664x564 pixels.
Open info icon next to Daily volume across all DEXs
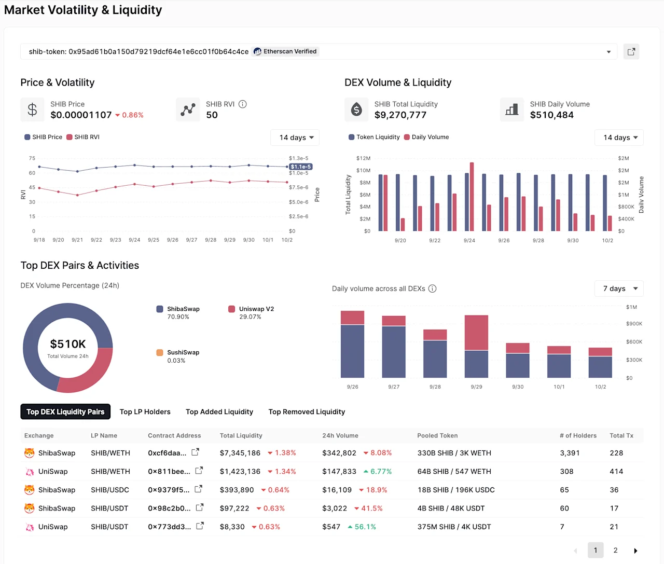pos(432,288)
